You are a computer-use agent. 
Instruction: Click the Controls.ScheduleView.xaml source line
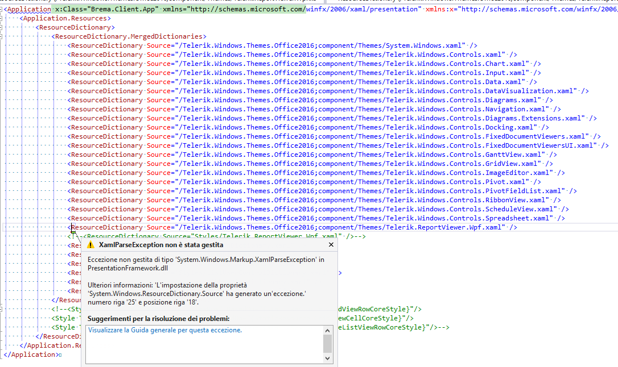[318, 208]
